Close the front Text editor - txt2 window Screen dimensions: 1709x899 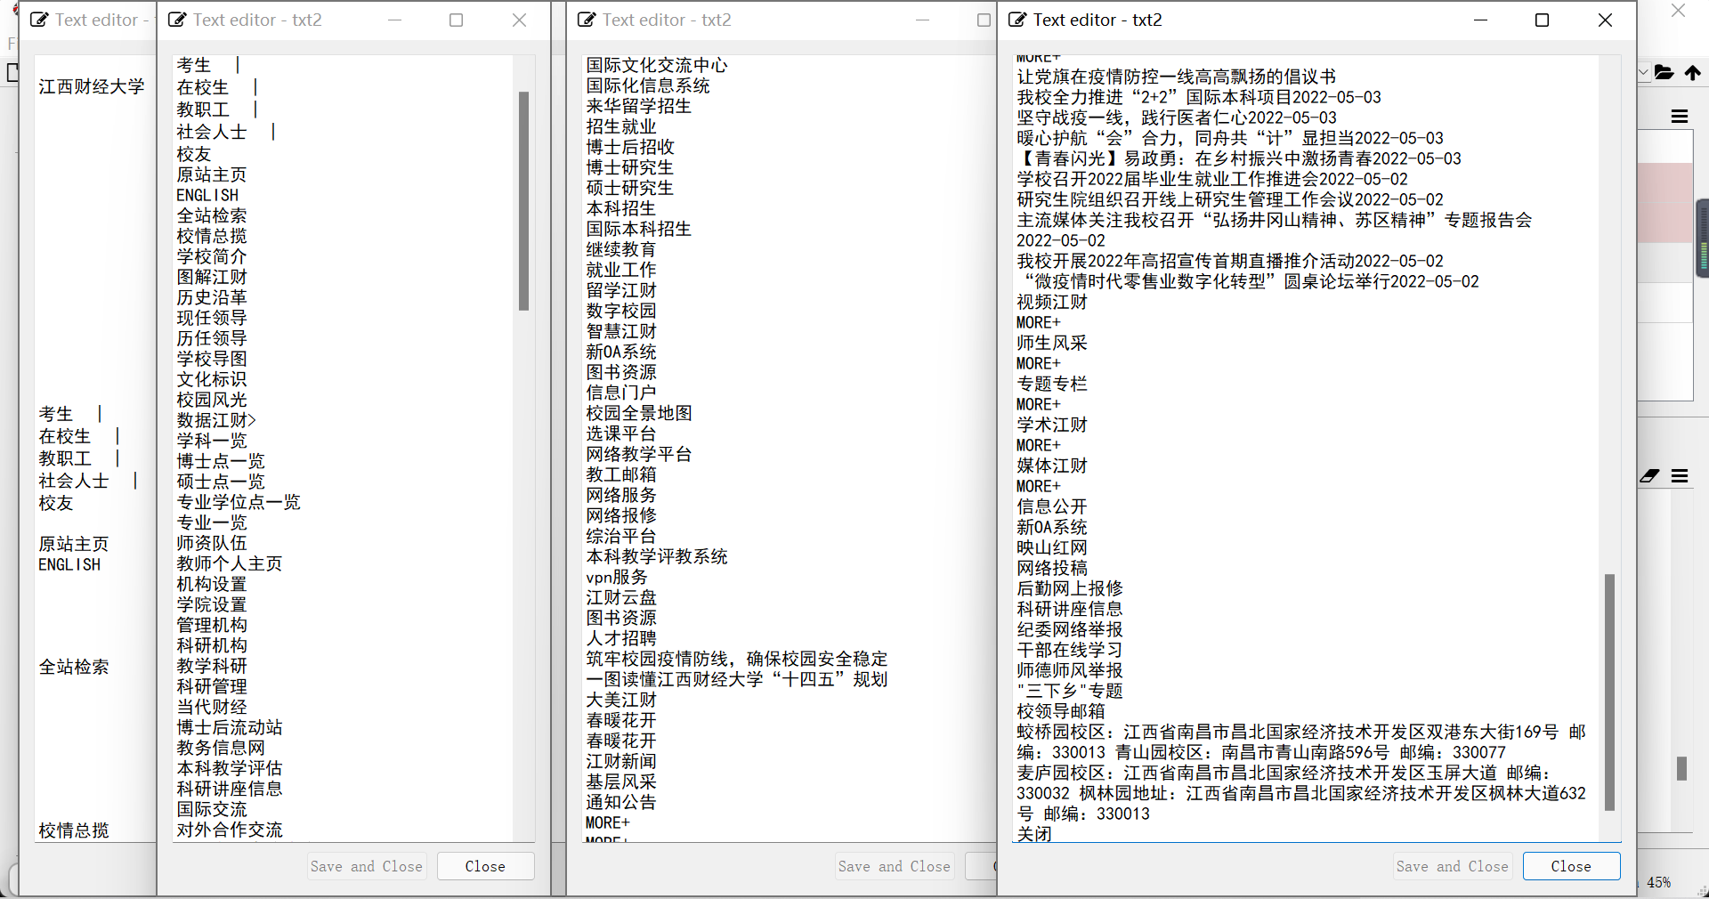tap(1605, 20)
